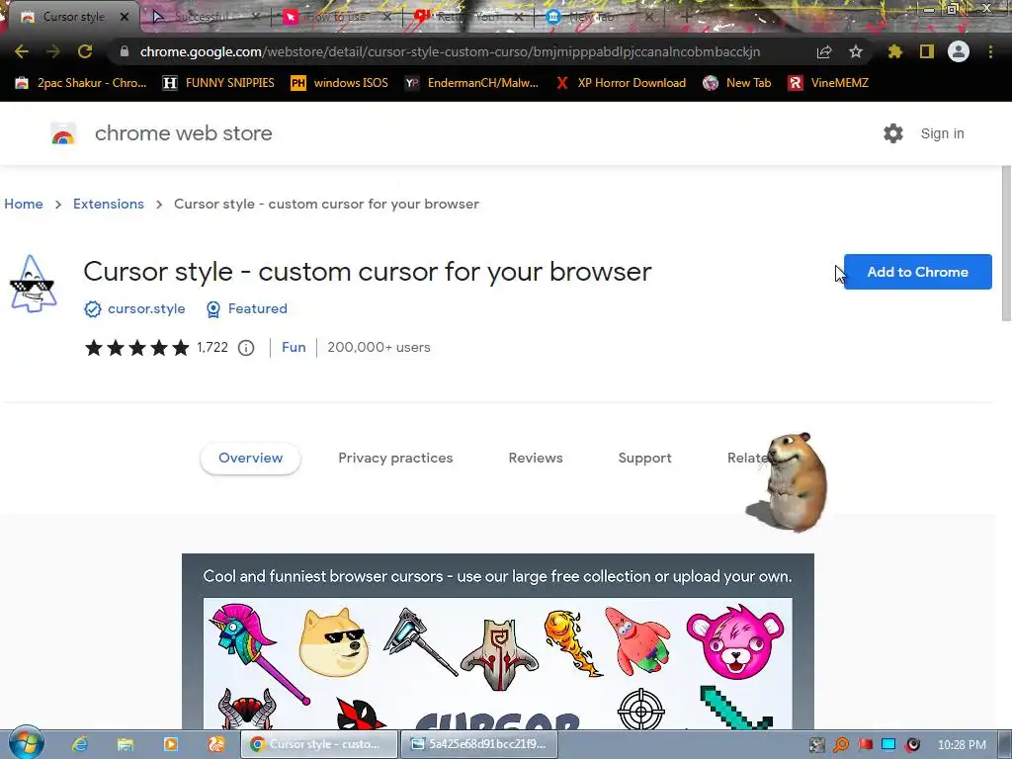Open the windows ISOS bookmark
The image size is (1012, 759).
339,83
